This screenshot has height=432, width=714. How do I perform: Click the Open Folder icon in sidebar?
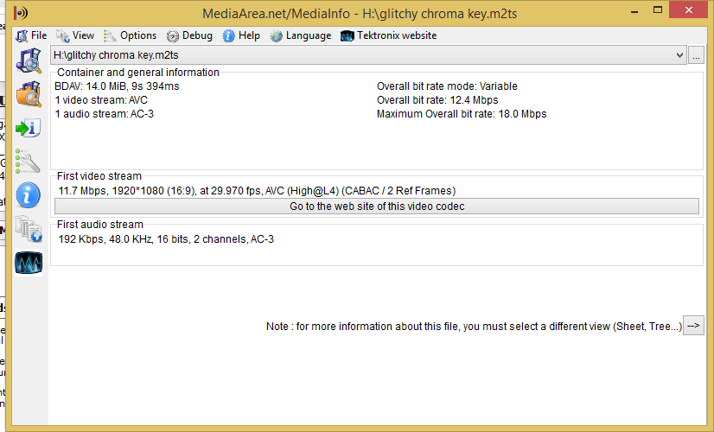(29, 94)
